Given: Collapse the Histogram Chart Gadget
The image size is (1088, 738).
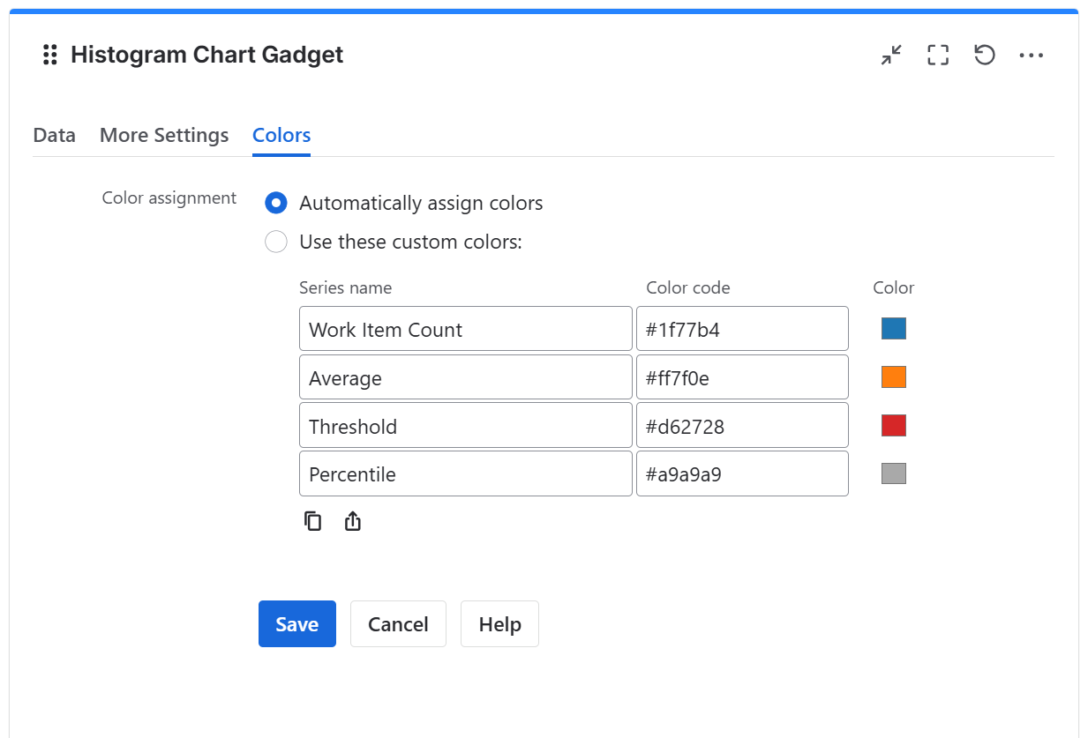Looking at the screenshot, I should (890, 55).
